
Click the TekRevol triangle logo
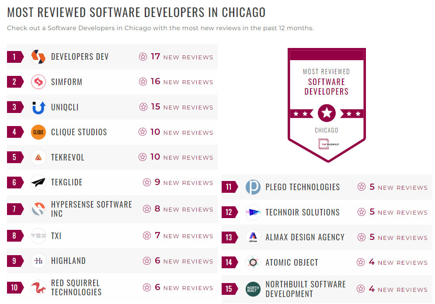38,157
